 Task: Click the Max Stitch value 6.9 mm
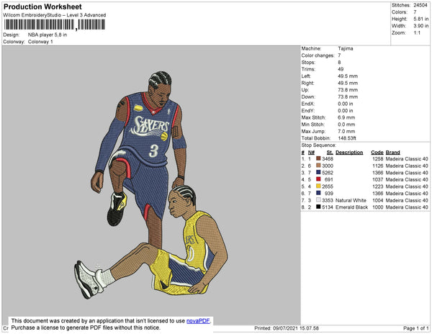[346, 117]
